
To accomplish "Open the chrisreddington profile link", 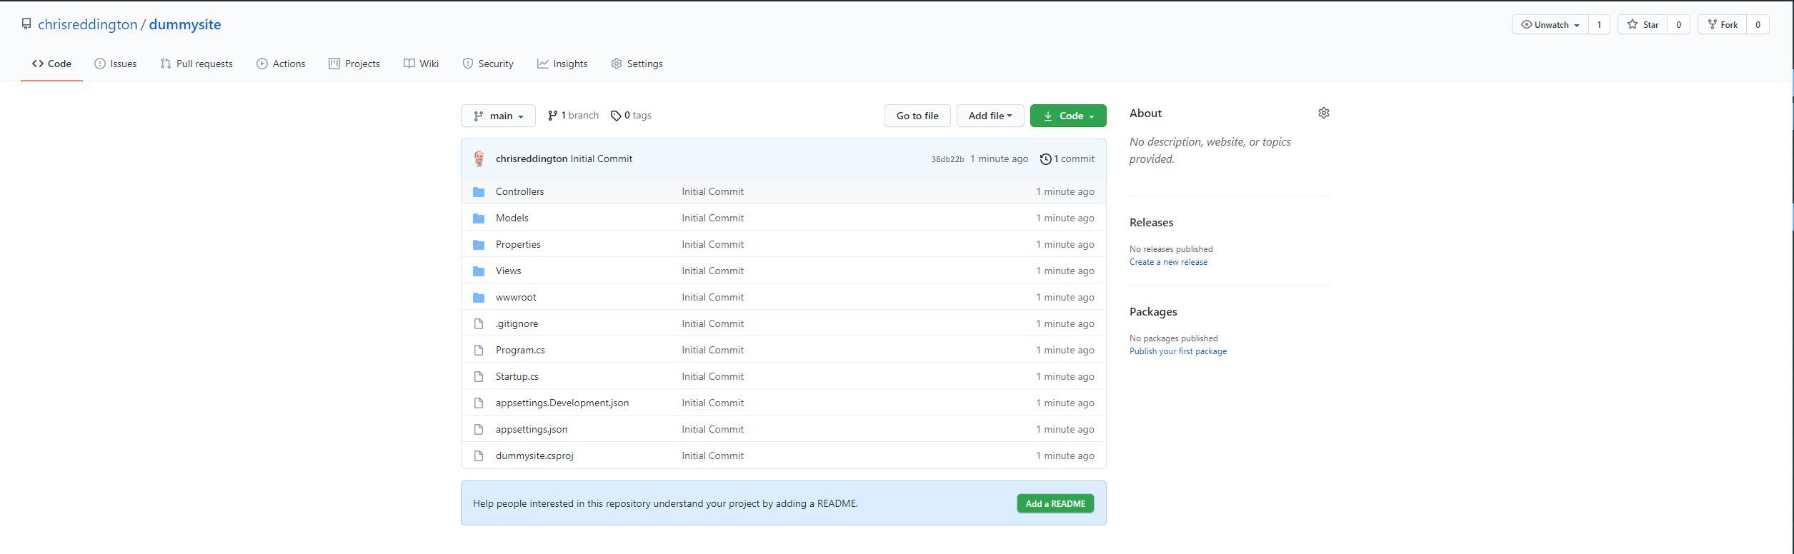I will 87,24.
